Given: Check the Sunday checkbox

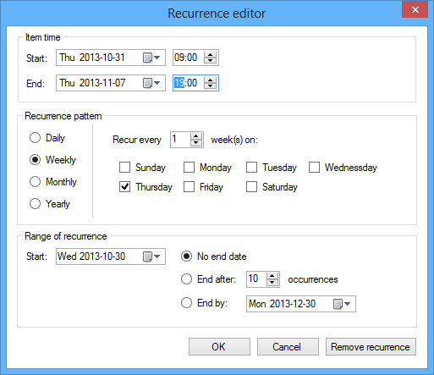Looking at the screenshot, I should (x=124, y=168).
